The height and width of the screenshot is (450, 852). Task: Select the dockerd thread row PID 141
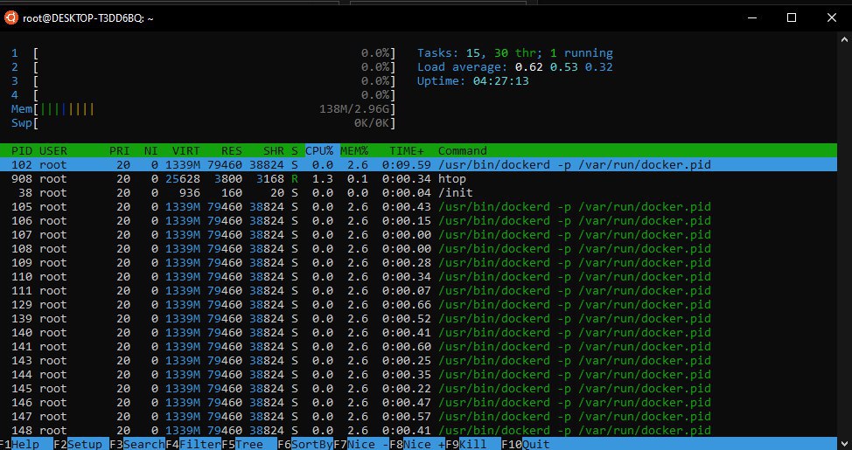click(x=418, y=347)
